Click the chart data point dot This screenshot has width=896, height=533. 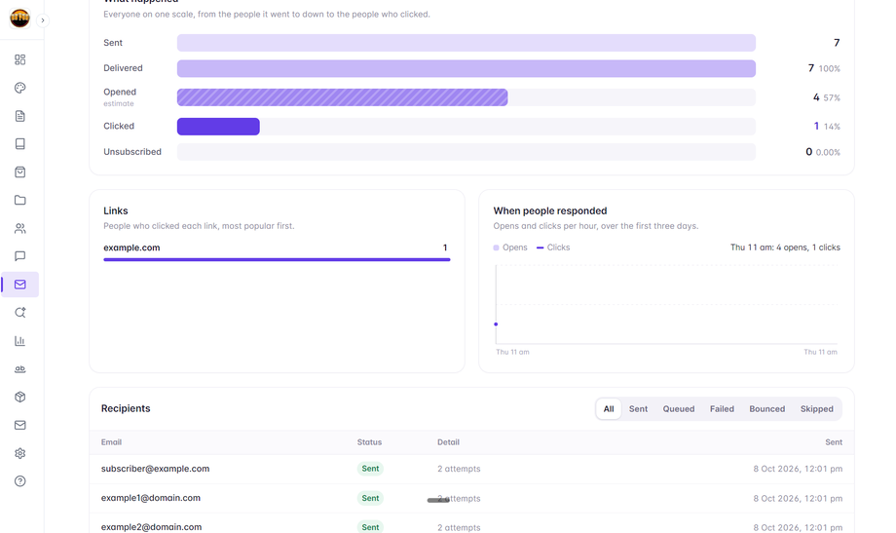(x=496, y=324)
